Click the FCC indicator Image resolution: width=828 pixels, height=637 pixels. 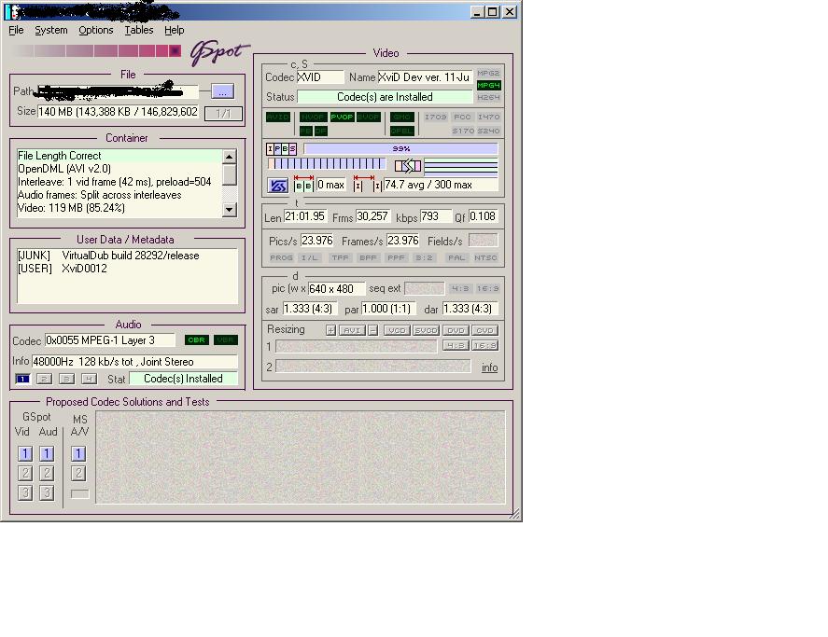pos(462,117)
